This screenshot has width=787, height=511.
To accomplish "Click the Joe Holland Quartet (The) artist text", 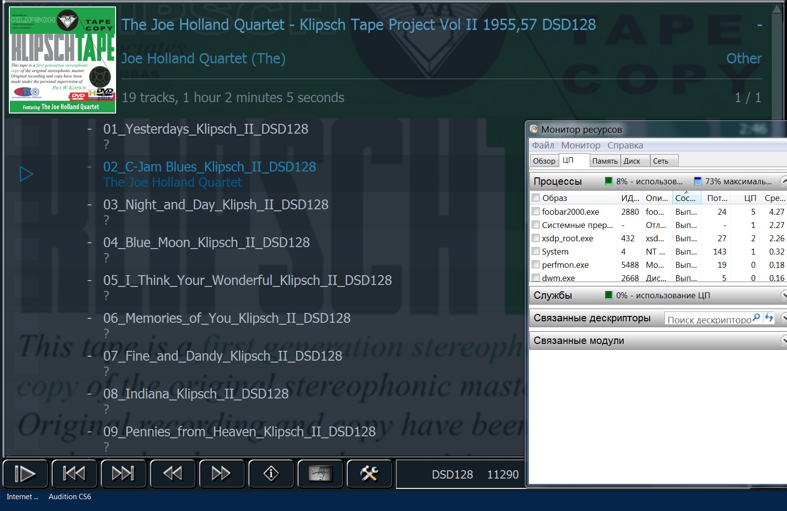I will click(204, 58).
